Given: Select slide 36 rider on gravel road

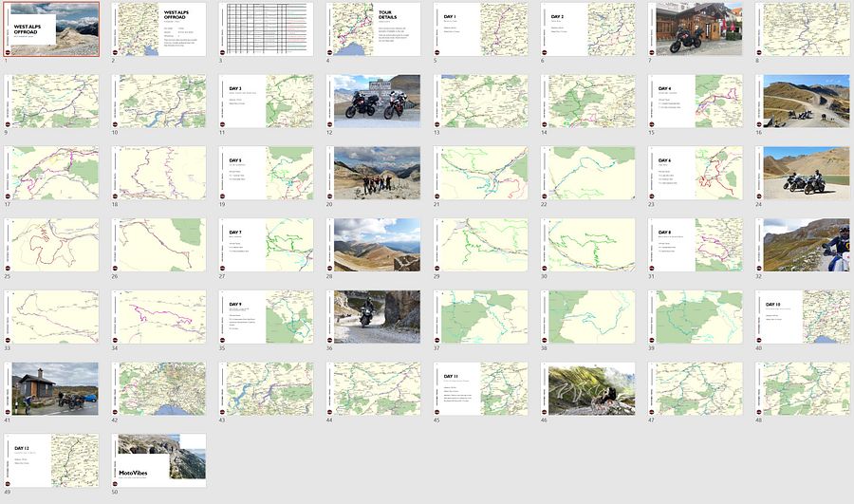Looking at the screenshot, I should click(374, 317).
